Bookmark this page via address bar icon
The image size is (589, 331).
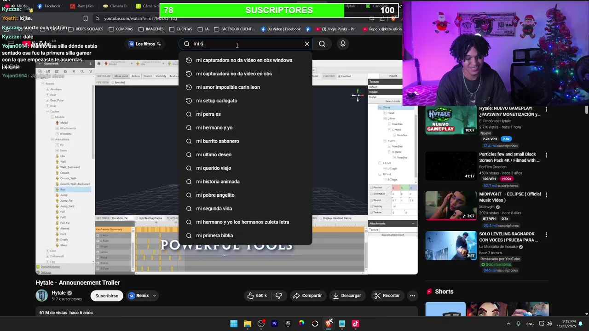click(86, 18)
